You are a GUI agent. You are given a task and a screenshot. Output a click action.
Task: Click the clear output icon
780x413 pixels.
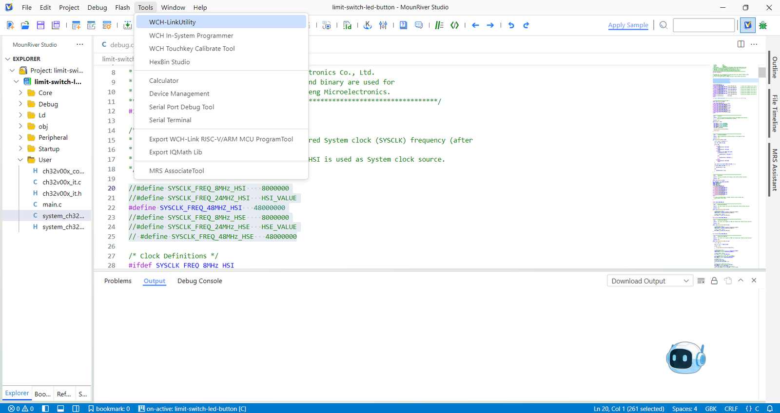[x=701, y=281]
